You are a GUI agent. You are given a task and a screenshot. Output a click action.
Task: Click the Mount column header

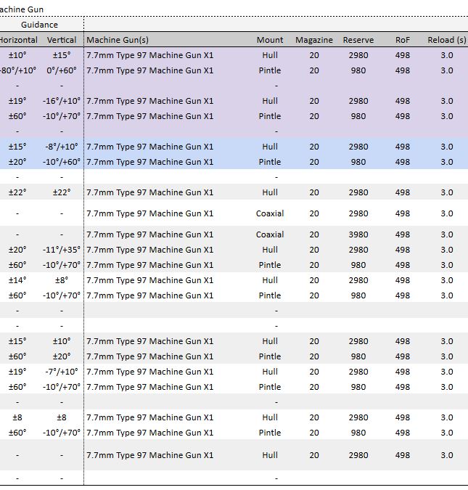pos(270,40)
